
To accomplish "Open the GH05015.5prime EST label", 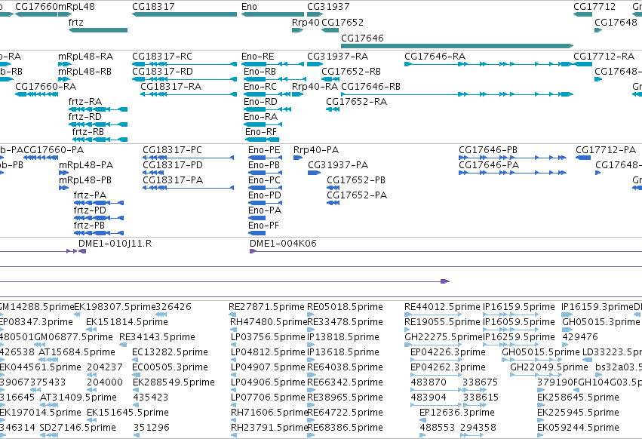I will (541, 352).
